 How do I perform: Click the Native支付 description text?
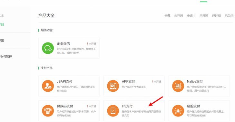coord(207,89)
